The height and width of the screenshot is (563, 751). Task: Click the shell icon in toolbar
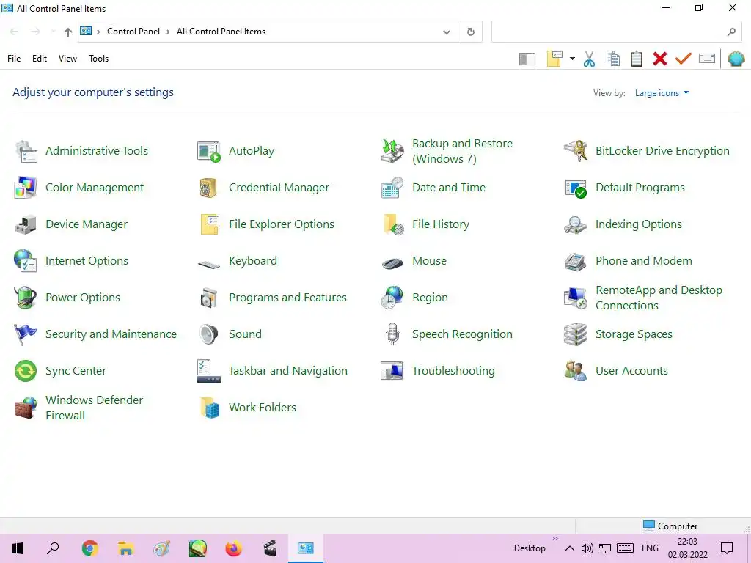click(x=736, y=59)
